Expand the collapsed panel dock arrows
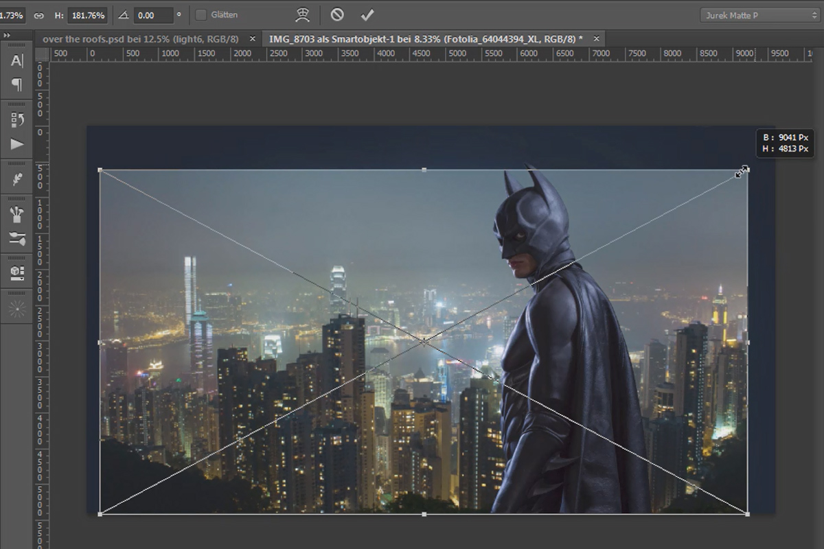824x549 pixels. point(6,36)
